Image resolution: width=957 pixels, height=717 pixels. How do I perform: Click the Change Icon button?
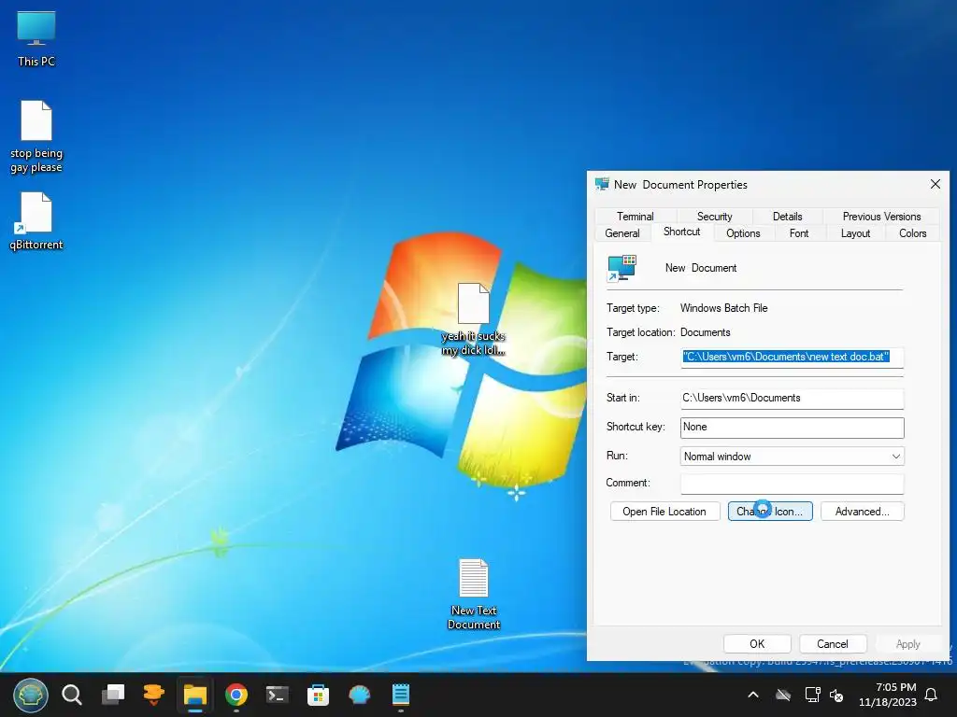point(770,512)
